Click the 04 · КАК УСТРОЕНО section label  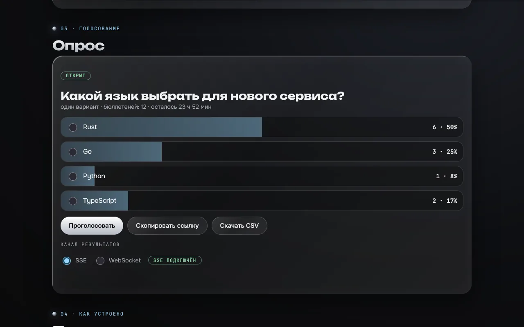click(x=92, y=314)
